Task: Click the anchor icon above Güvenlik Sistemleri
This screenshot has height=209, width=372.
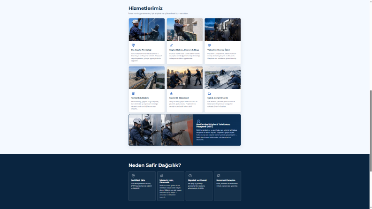Action: point(171,93)
